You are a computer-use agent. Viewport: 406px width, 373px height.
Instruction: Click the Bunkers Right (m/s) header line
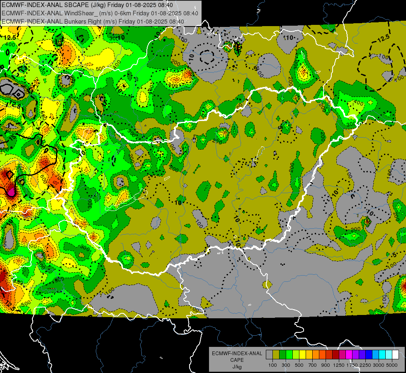click(x=93, y=22)
